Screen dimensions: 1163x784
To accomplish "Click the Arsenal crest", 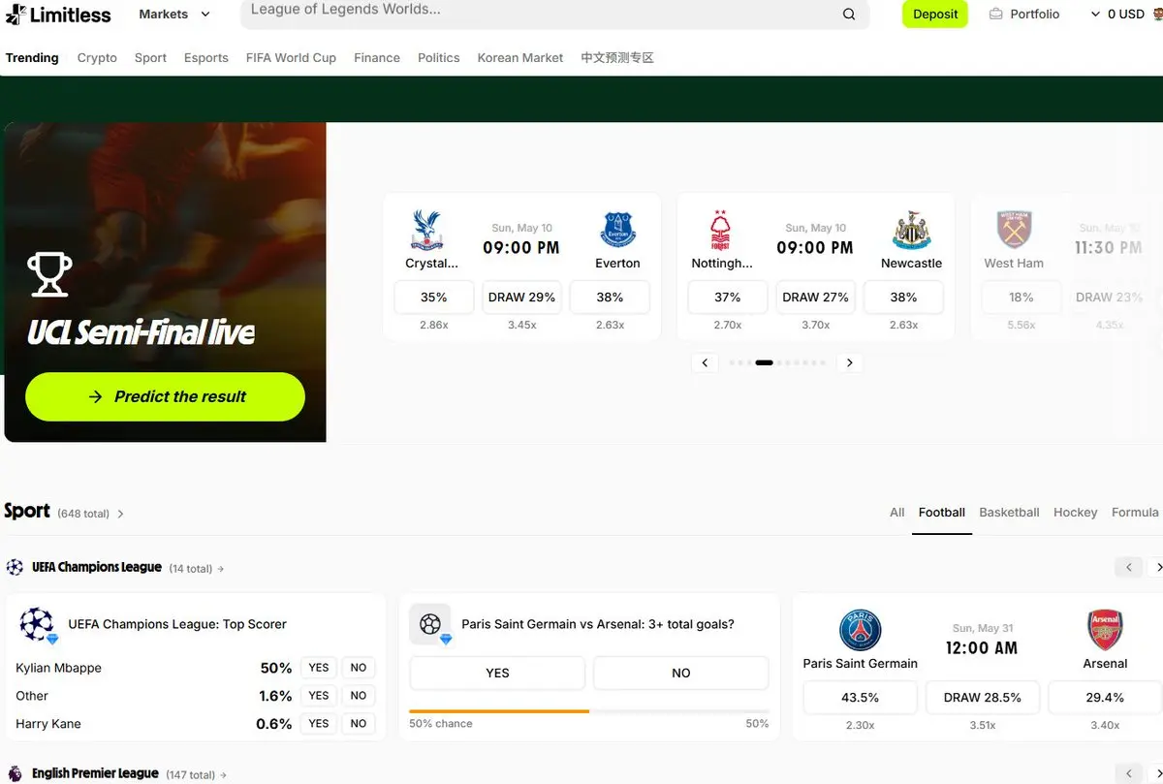I will click(x=1105, y=631).
